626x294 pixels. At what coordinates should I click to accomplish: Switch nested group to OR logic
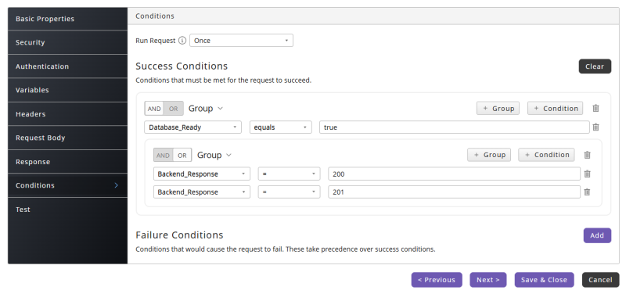tap(182, 155)
